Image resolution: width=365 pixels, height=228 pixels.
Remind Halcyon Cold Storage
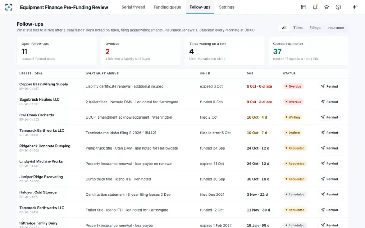329,195
